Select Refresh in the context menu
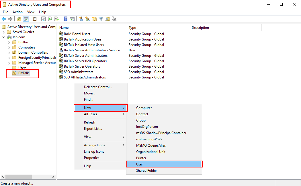 101,122
